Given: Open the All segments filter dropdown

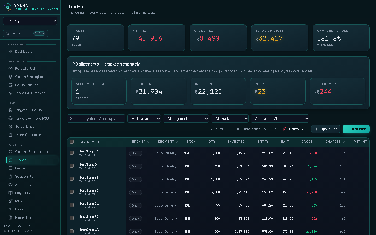Looking at the screenshot, I should (x=186, y=119).
